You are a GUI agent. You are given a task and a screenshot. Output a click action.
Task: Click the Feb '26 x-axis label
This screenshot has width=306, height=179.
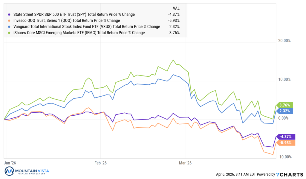coord(100,163)
